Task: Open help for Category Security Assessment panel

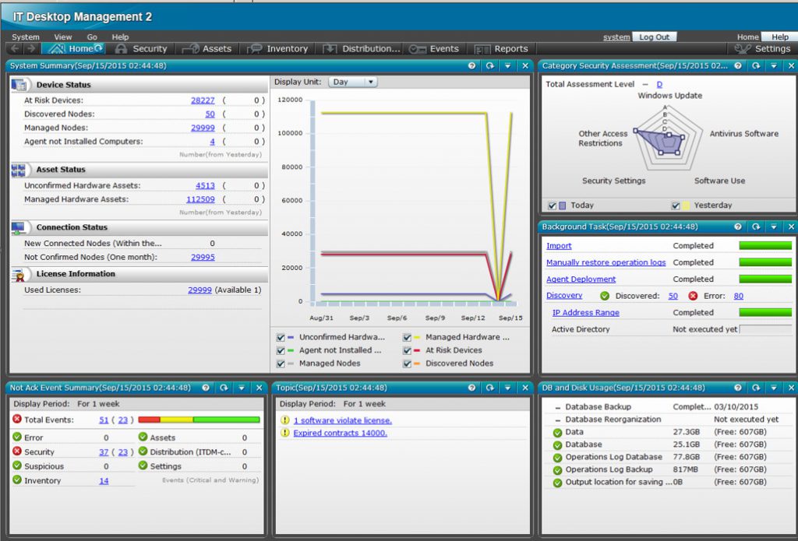Action: [x=738, y=65]
